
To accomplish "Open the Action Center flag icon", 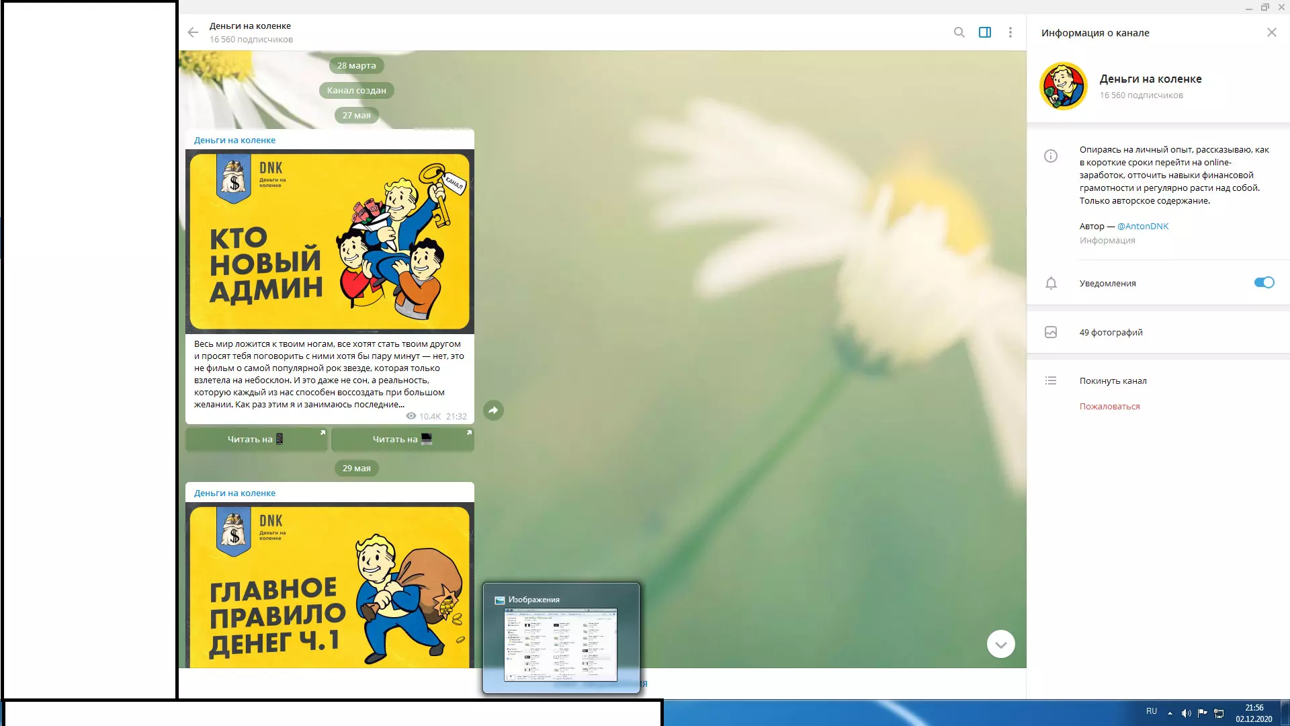I will [x=1202, y=713].
